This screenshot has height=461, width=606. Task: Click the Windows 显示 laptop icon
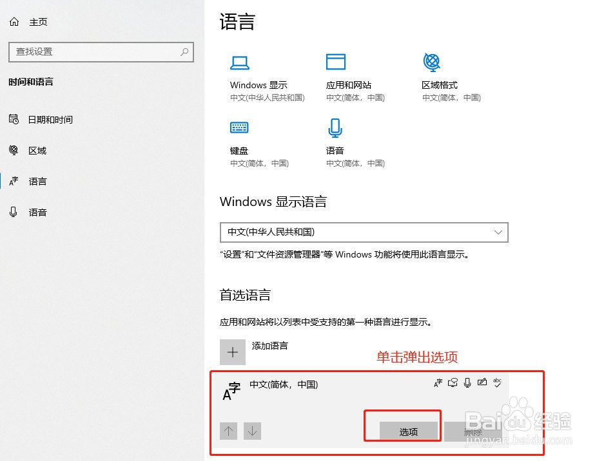[x=240, y=63]
